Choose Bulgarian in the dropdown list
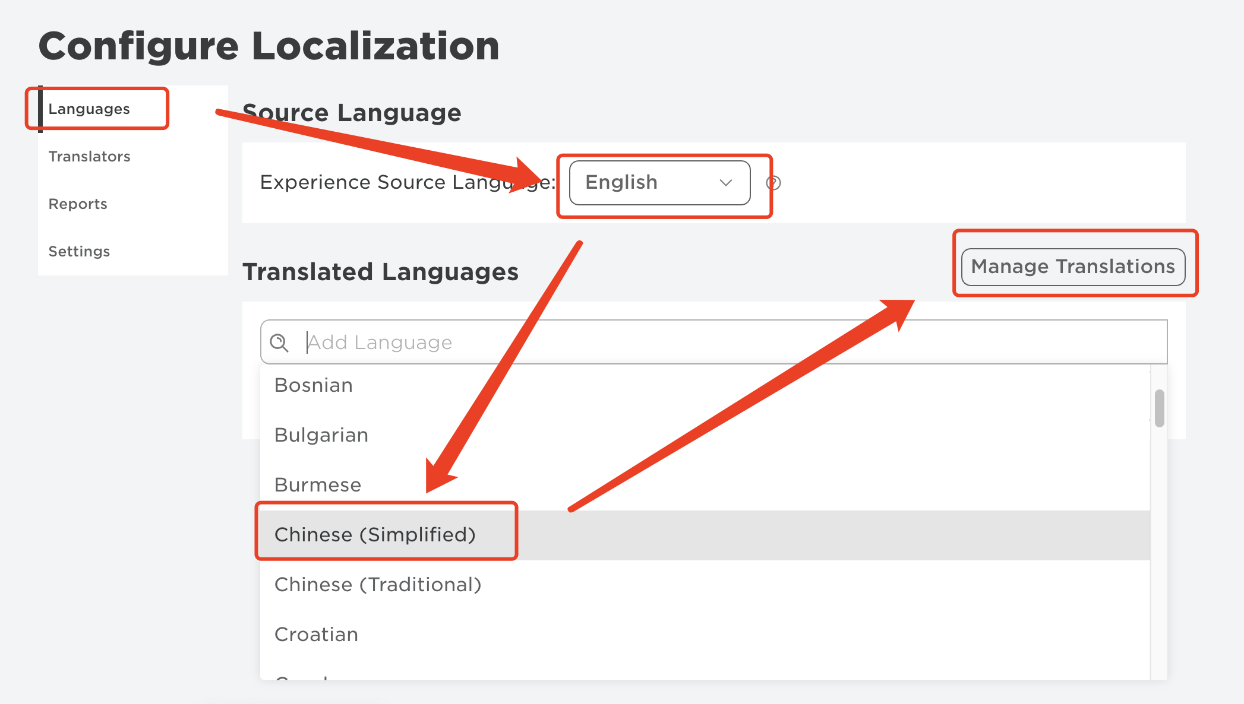This screenshot has height=704, width=1244. click(x=321, y=435)
